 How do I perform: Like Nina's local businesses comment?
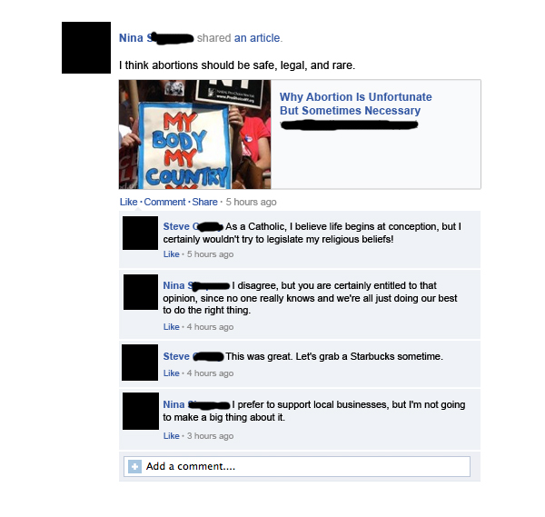(172, 436)
